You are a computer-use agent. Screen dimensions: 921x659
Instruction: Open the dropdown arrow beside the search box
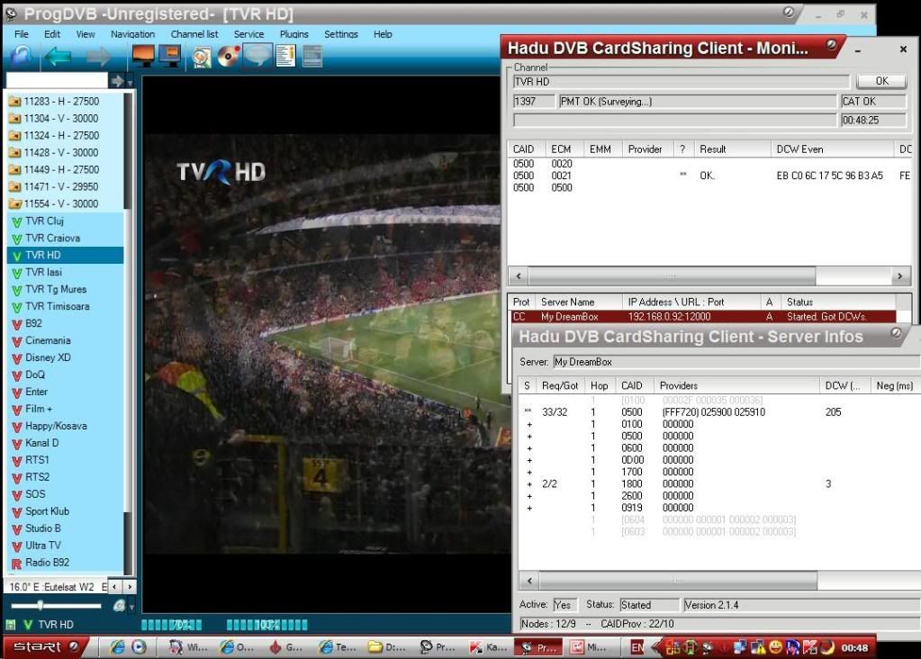(x=130, y=82)
